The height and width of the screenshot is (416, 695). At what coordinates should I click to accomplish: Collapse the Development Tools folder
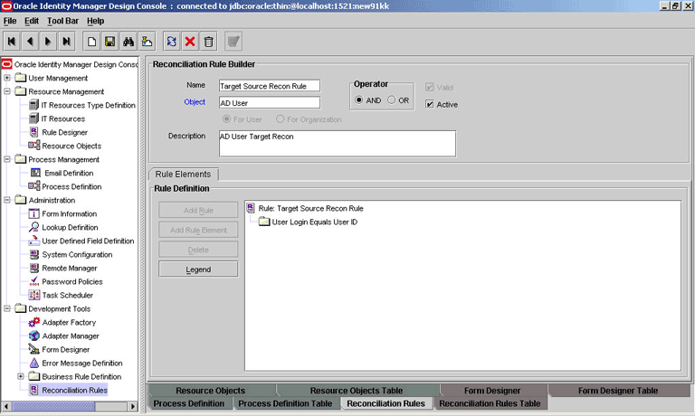tap(7, 308)
